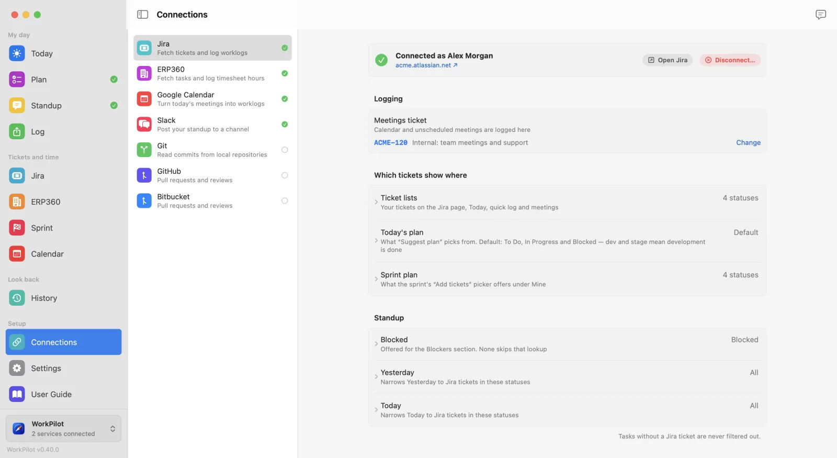Click Google Calendar's green connected checkmark

(285, 99)
